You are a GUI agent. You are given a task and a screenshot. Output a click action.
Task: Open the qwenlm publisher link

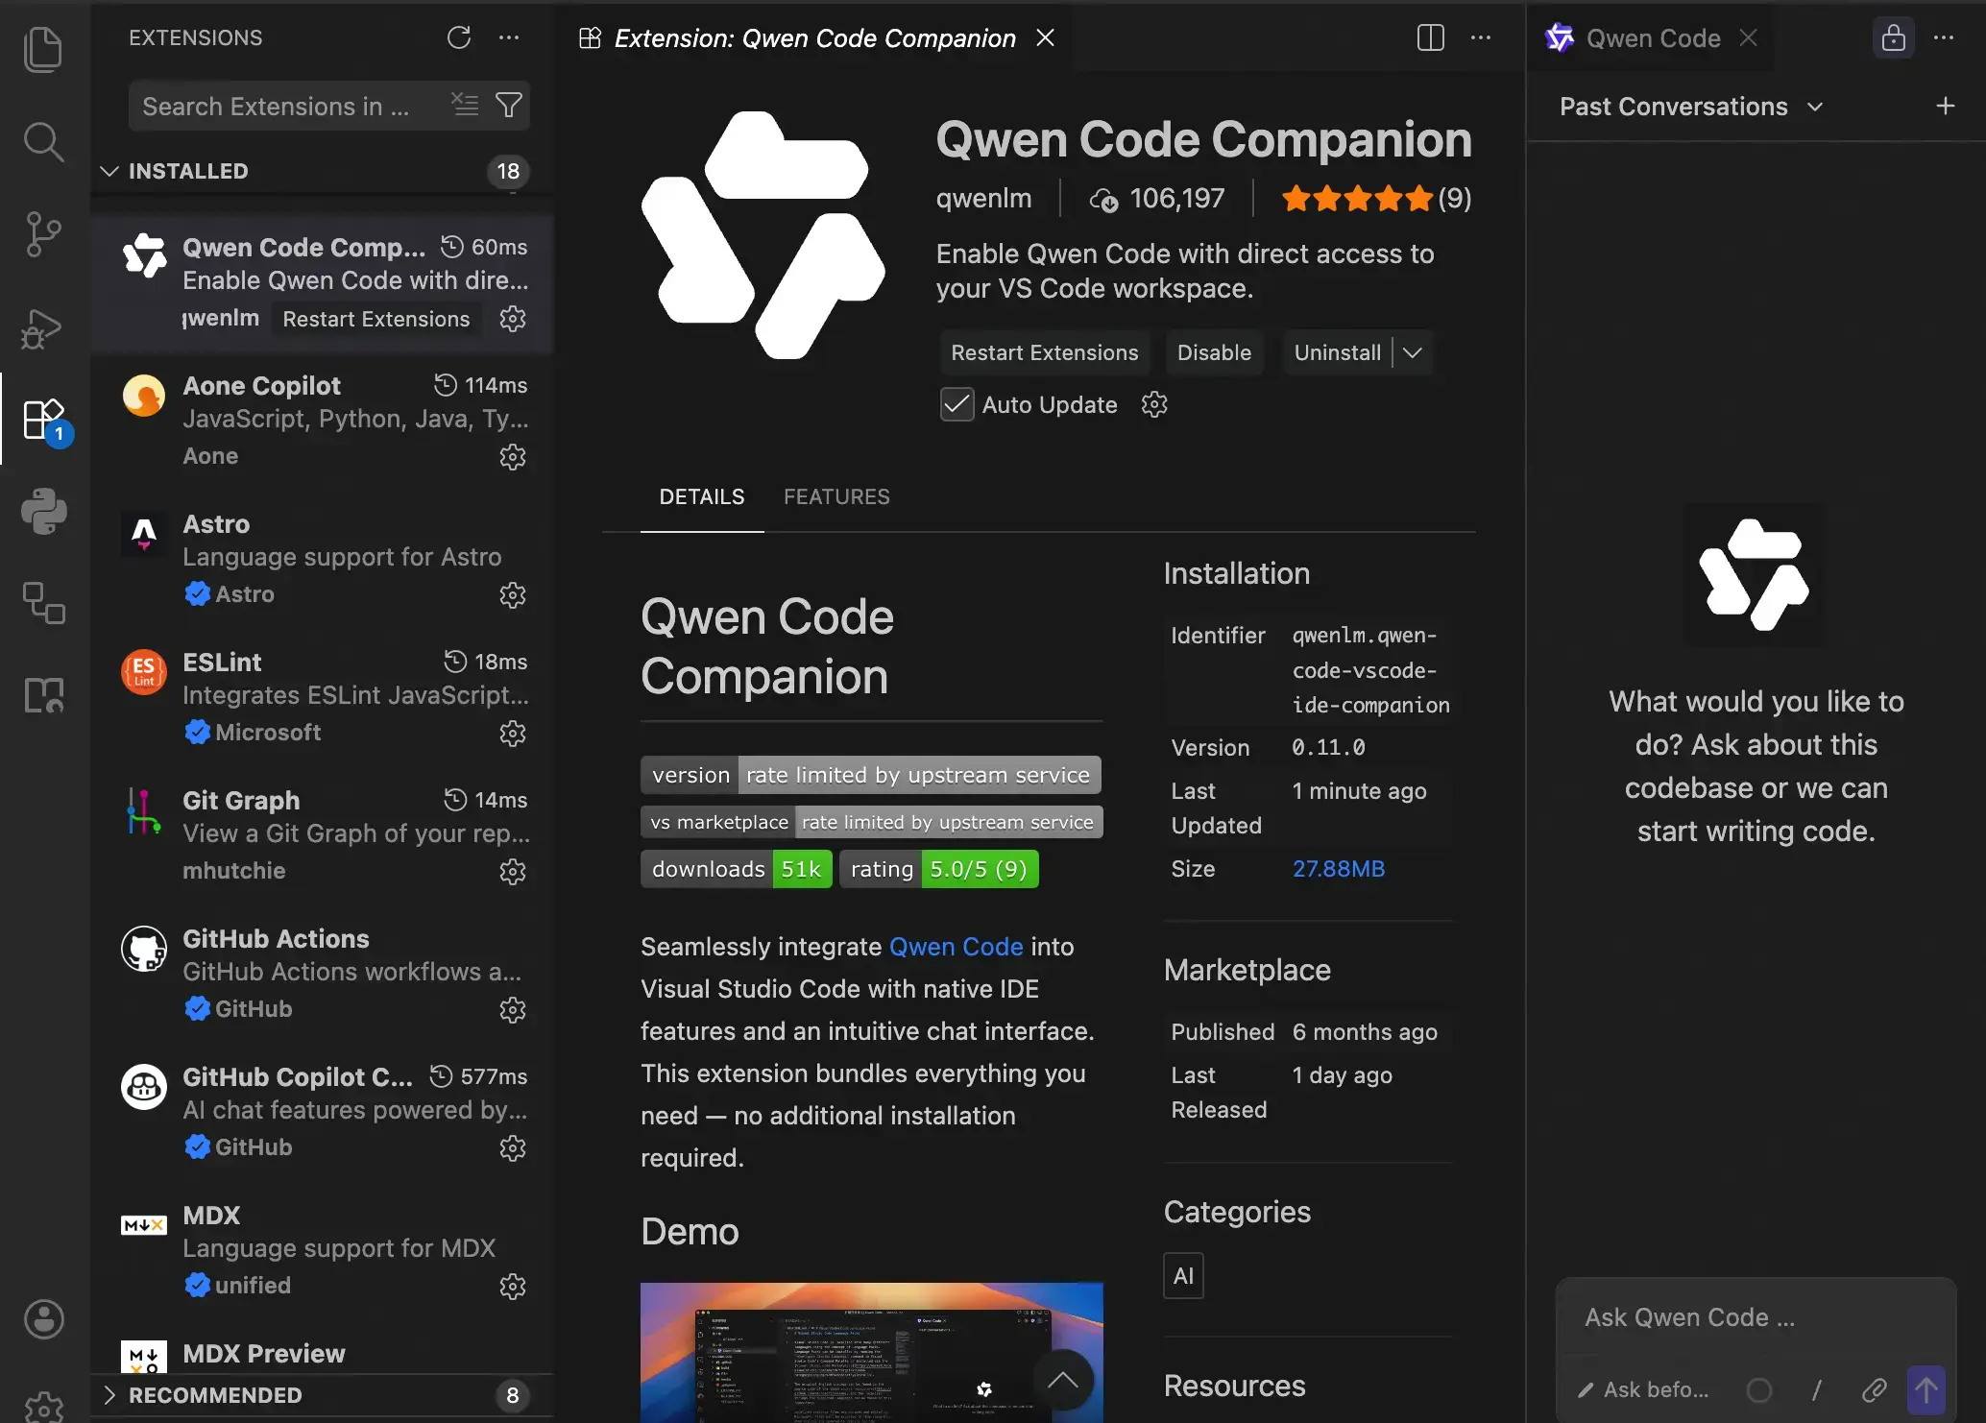(983, 198)
